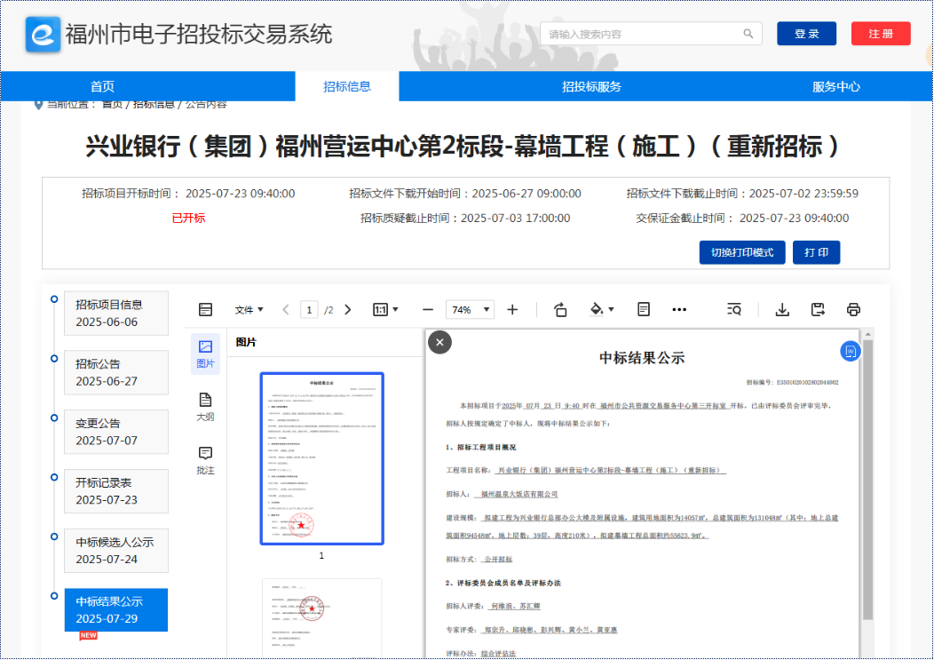Go to 首页 tab

102,86
